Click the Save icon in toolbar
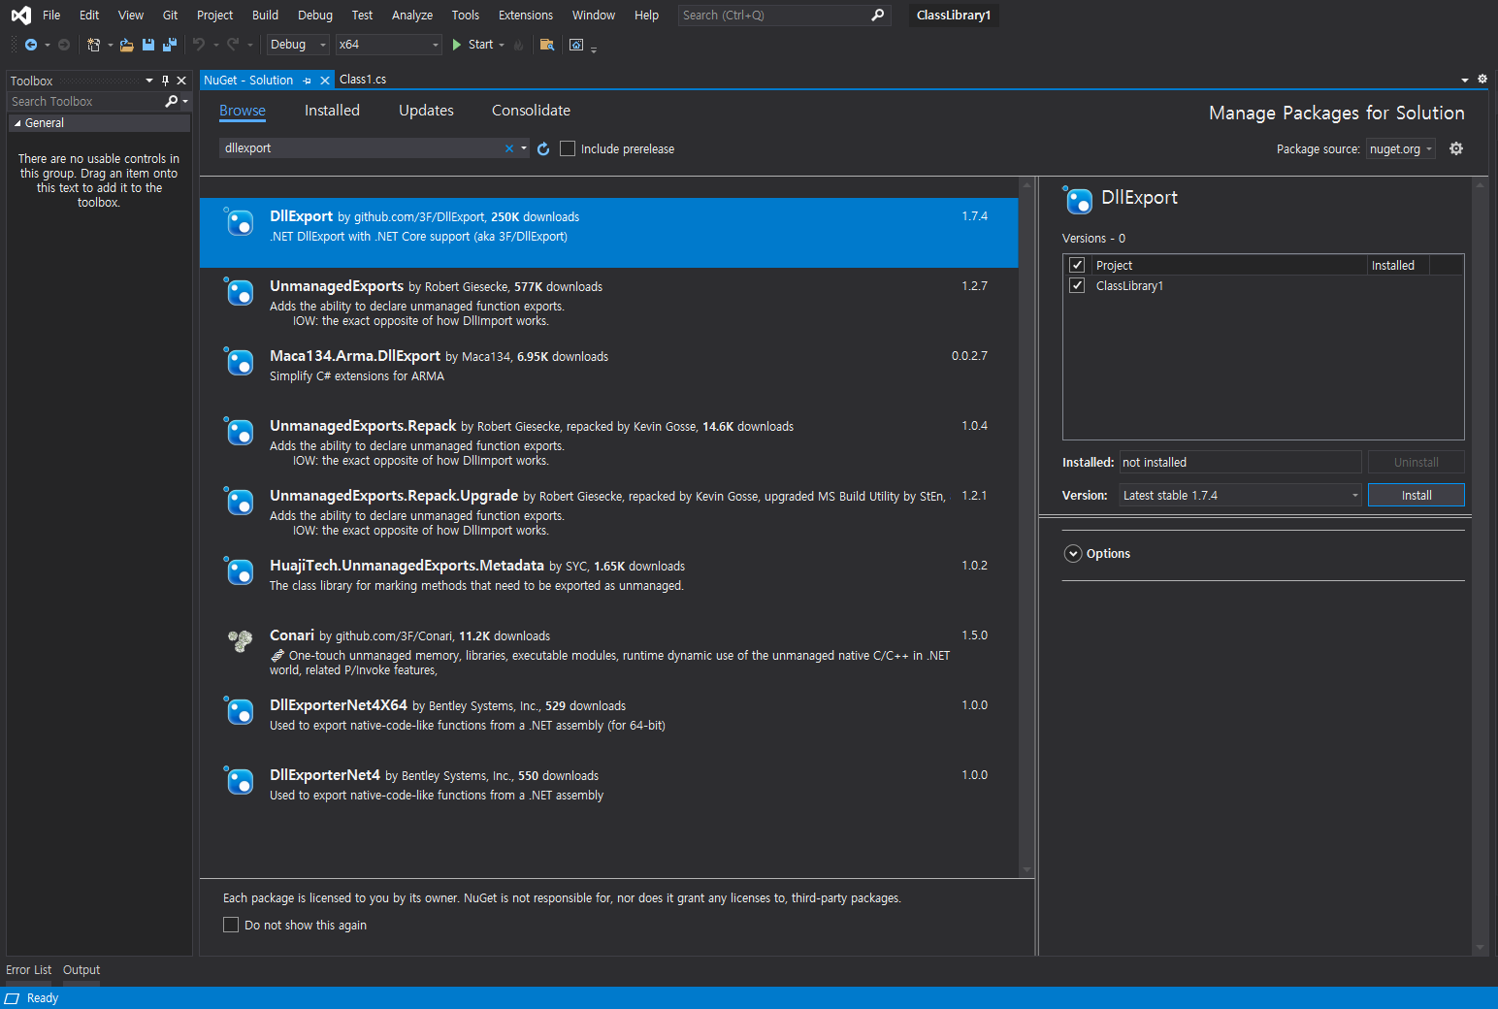 pyautogui.click(x=148, y=45)
